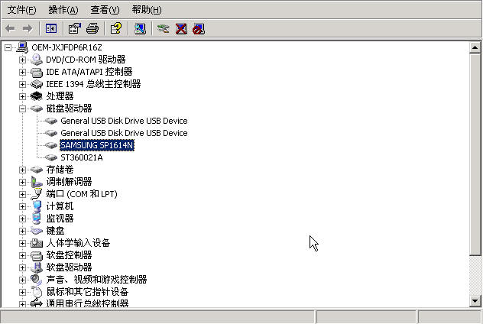Expand the 软盘控制器 node
The image size is (483, 324).
pos(22,255)
